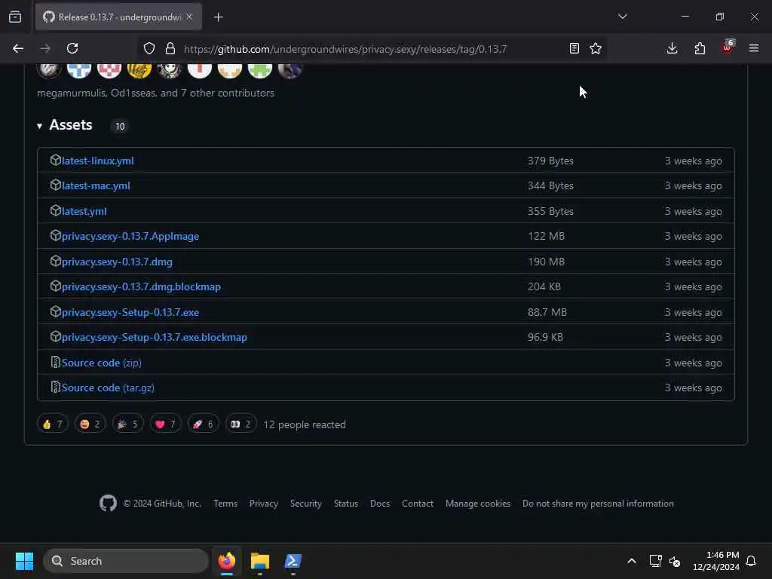Open muted volume tray icon
Viewport: 772px width, 579px height.
coord(675,561)
